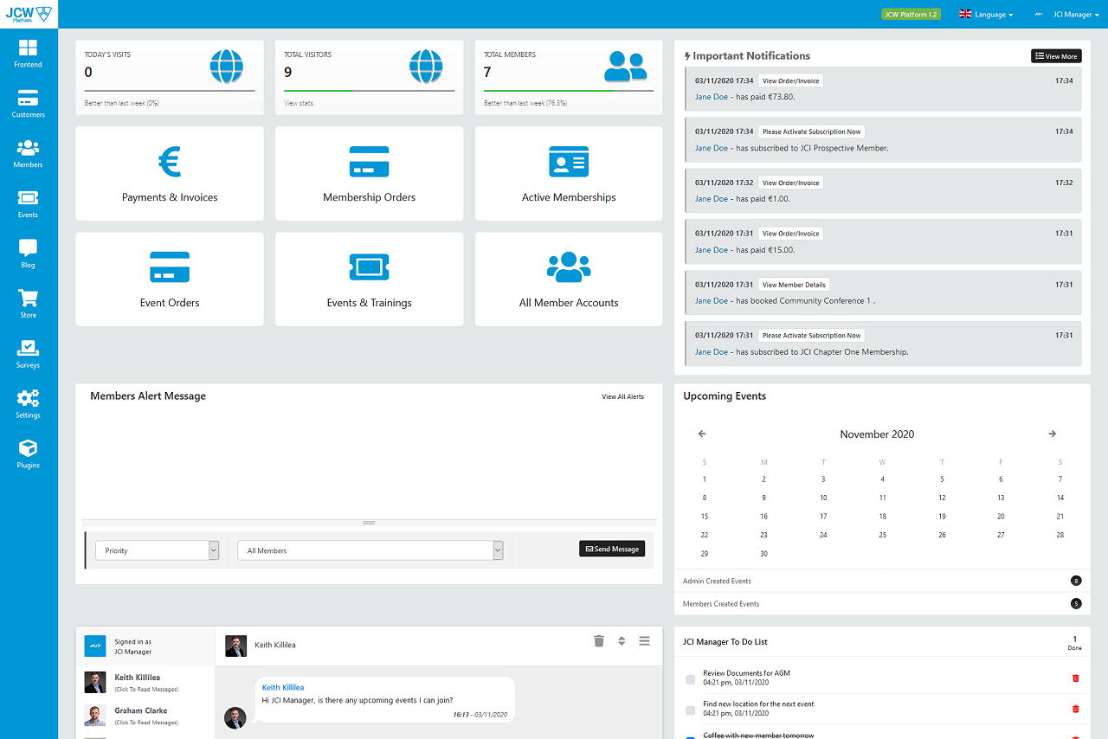Delete the Keith Killilea chat conversation

598,640
